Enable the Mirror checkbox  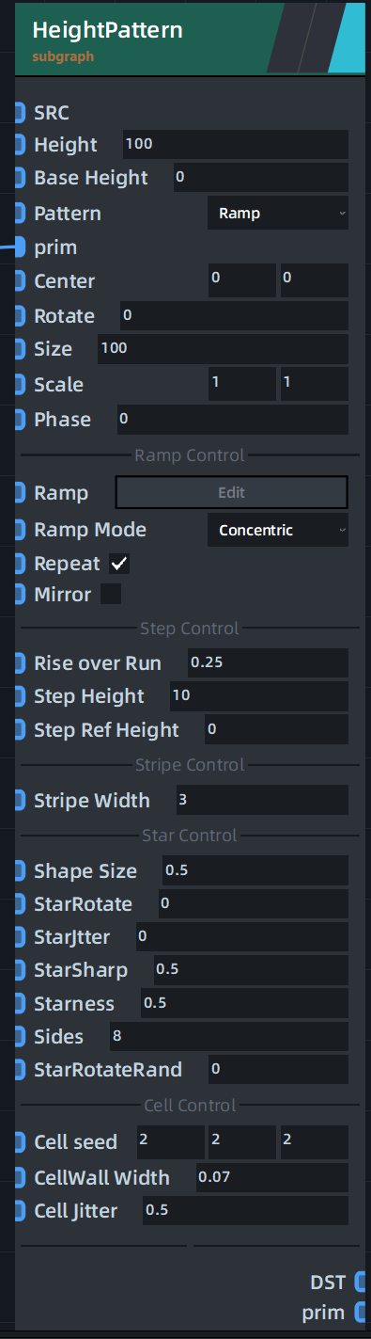111,595
